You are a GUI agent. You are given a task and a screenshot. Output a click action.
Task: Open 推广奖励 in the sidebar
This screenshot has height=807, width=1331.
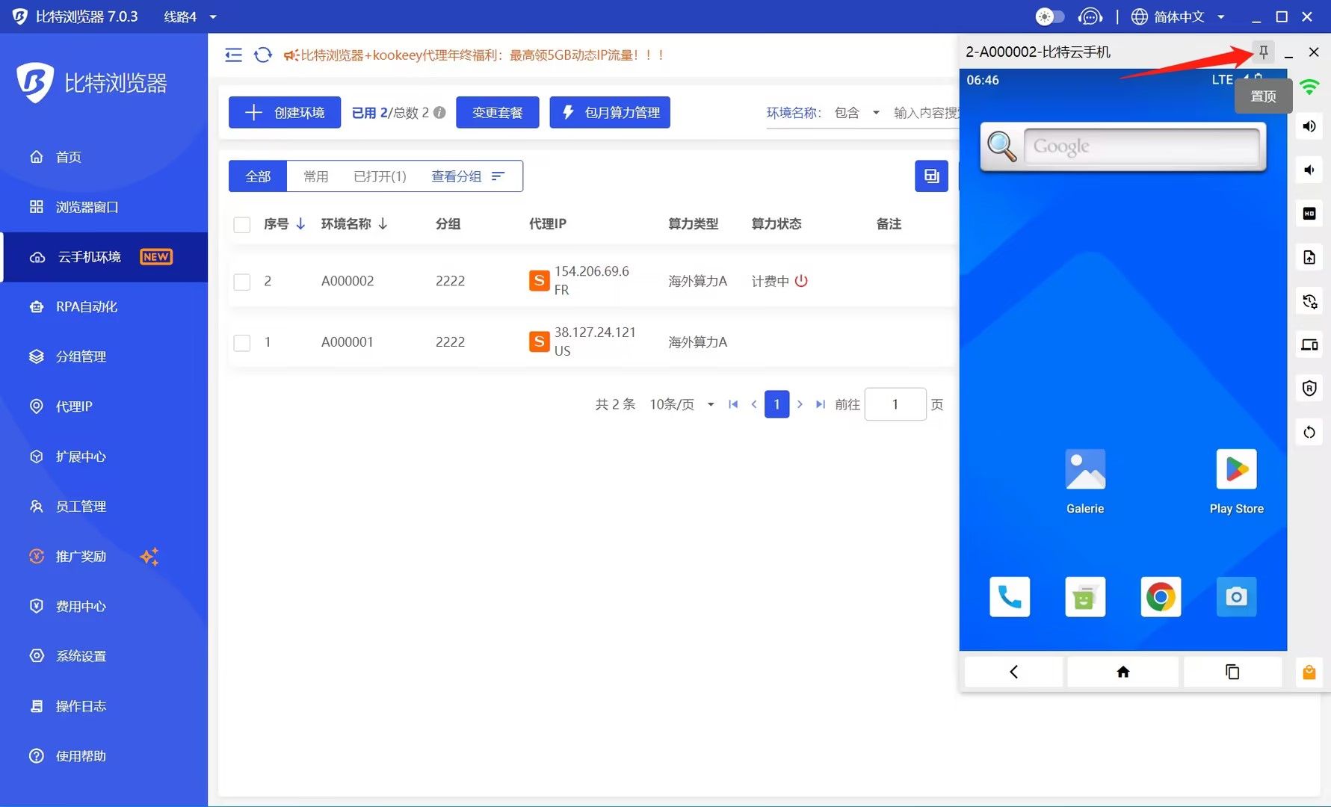(104, 556)
